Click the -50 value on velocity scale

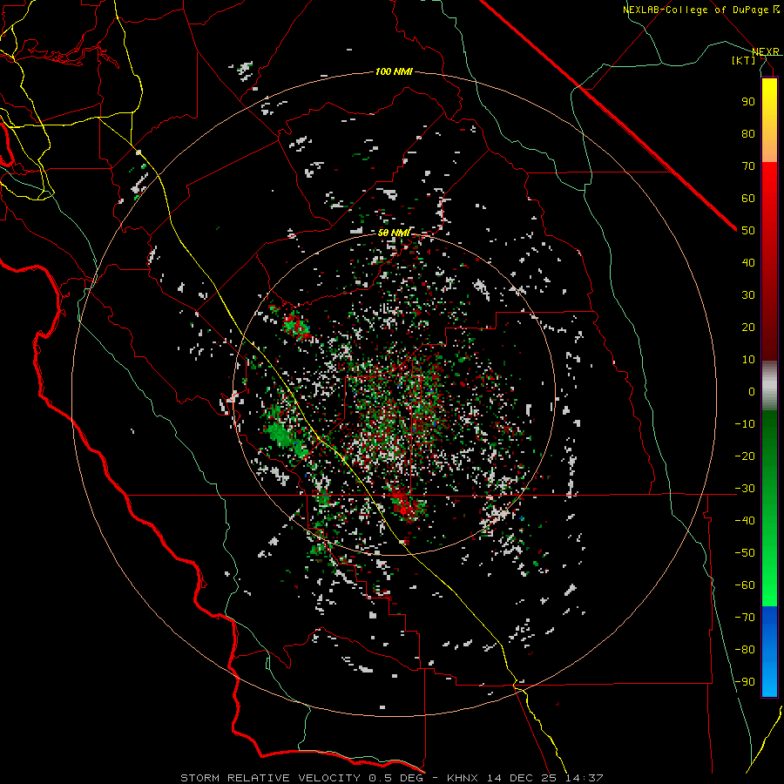point(745,553)
